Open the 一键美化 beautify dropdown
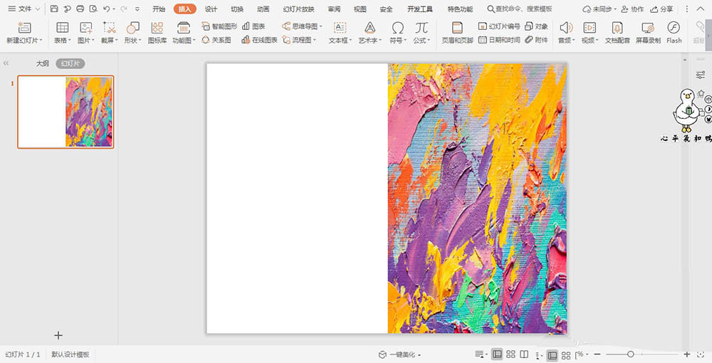This screenshot has width=712, height=363. click(419, 355)
